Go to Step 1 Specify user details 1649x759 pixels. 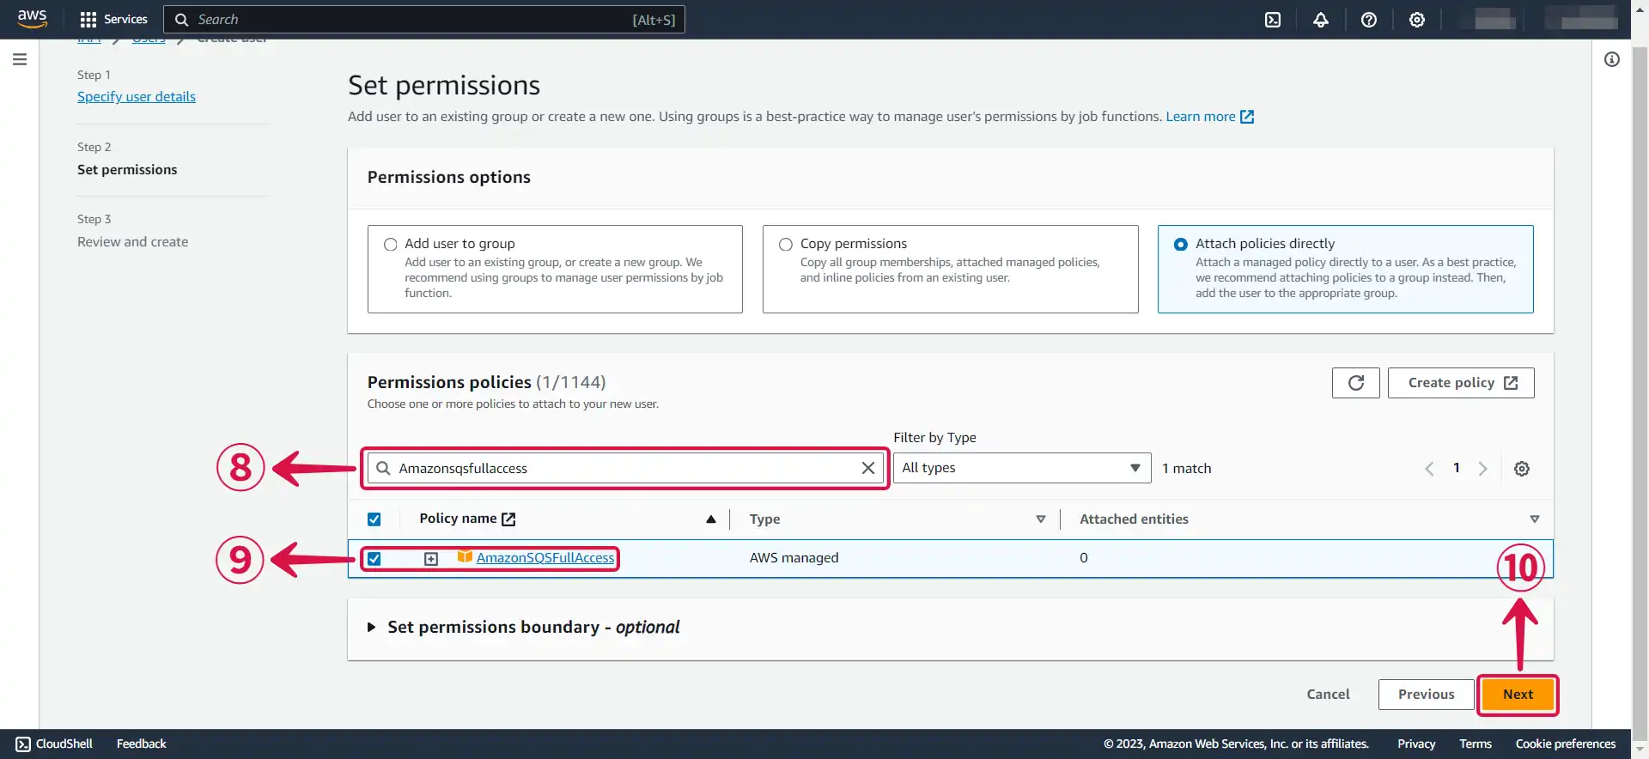coord(137,97)
